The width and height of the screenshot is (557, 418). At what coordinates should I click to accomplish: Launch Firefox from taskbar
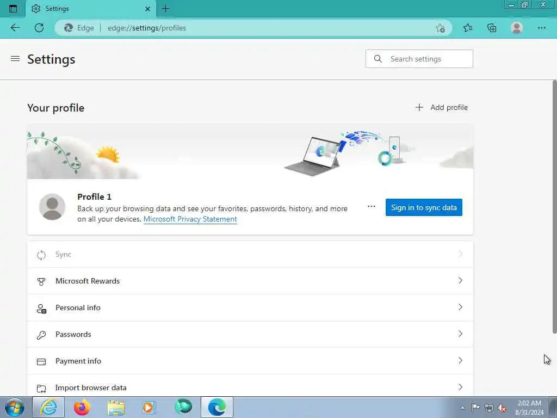(x=82, y=407)
